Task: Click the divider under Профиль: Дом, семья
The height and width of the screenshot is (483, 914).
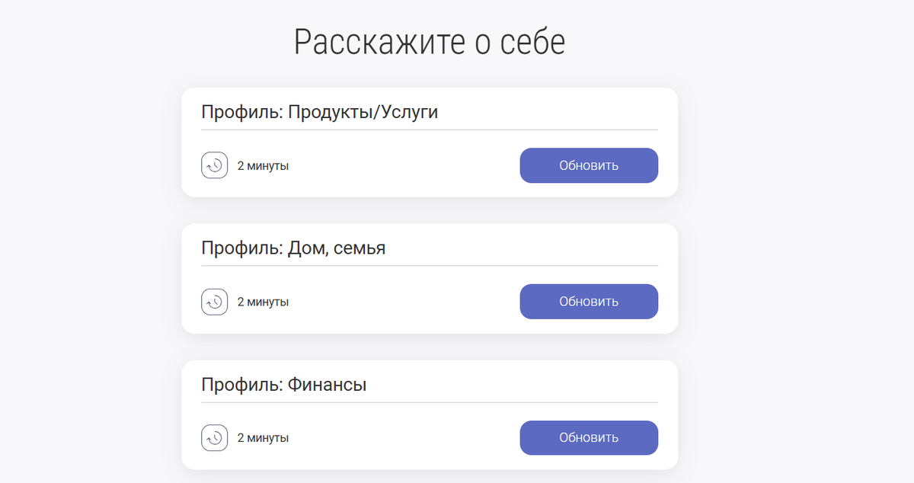Action: point(429,266)
